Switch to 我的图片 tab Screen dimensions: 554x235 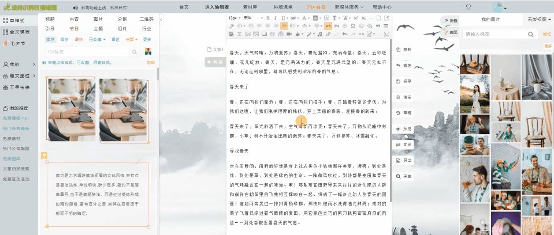[x=491, y=20]
